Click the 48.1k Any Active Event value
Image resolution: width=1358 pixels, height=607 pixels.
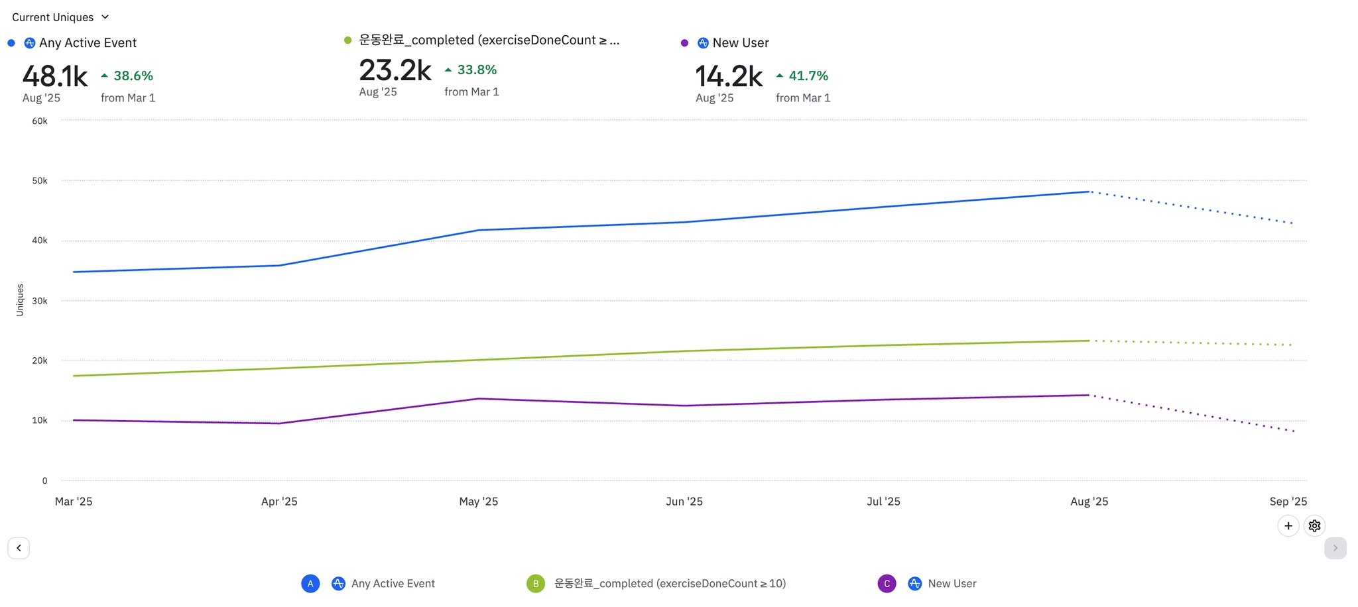pyautogui.click(x=55, y=77)
